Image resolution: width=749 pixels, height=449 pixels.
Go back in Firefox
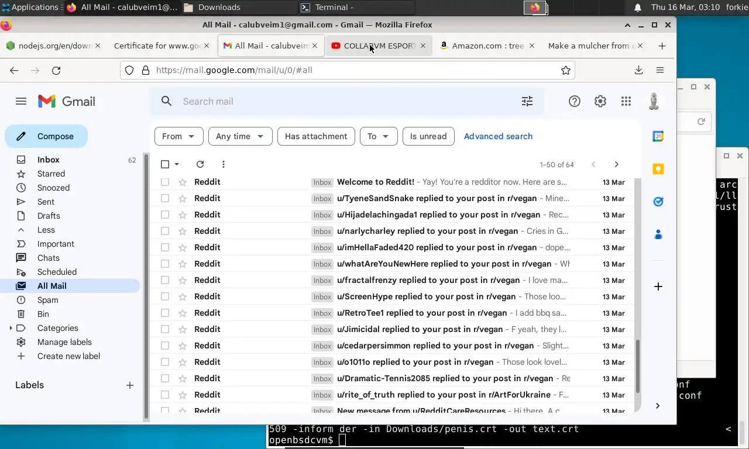click(14, 70)
